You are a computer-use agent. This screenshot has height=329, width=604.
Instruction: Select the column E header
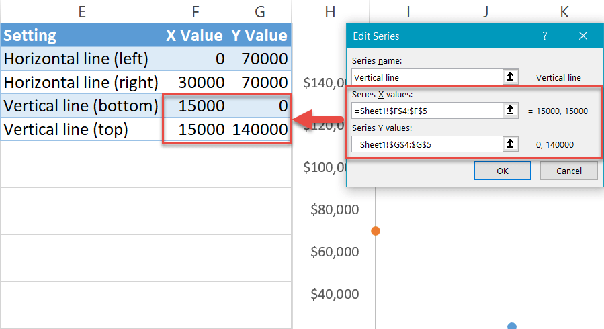81,11
